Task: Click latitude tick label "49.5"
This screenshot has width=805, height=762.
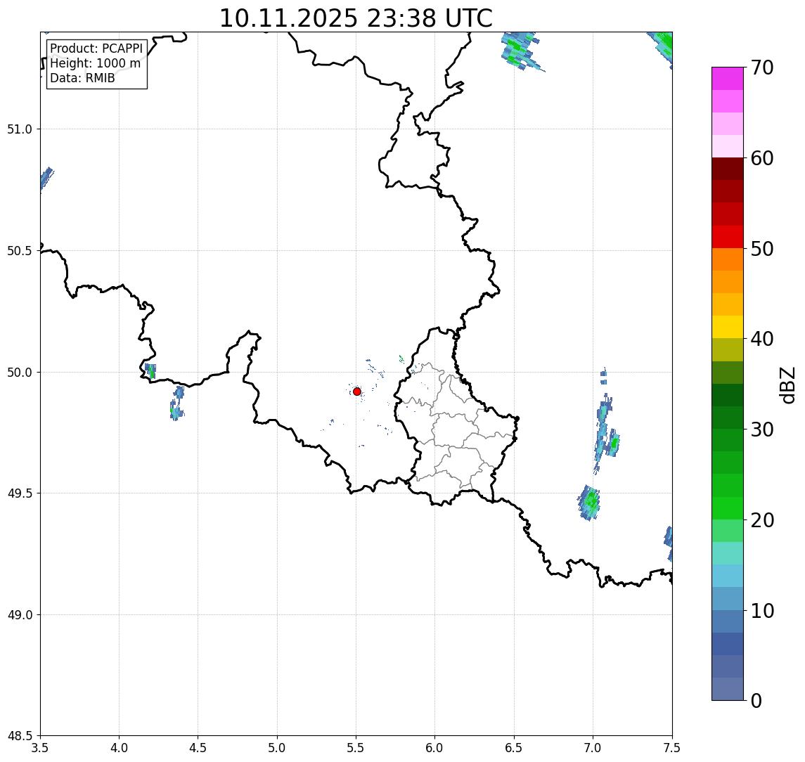Action: [20, 493]
